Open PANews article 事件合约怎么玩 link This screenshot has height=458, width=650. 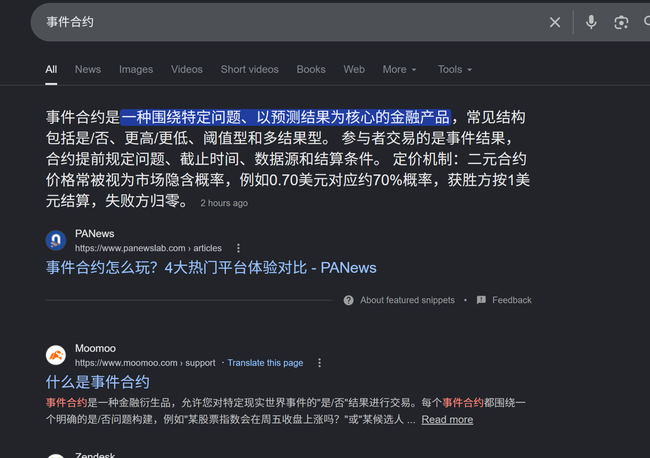pyautogui.click(x=211, y=267)
